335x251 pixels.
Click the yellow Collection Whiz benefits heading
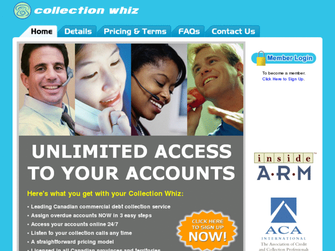pos(106,193)
